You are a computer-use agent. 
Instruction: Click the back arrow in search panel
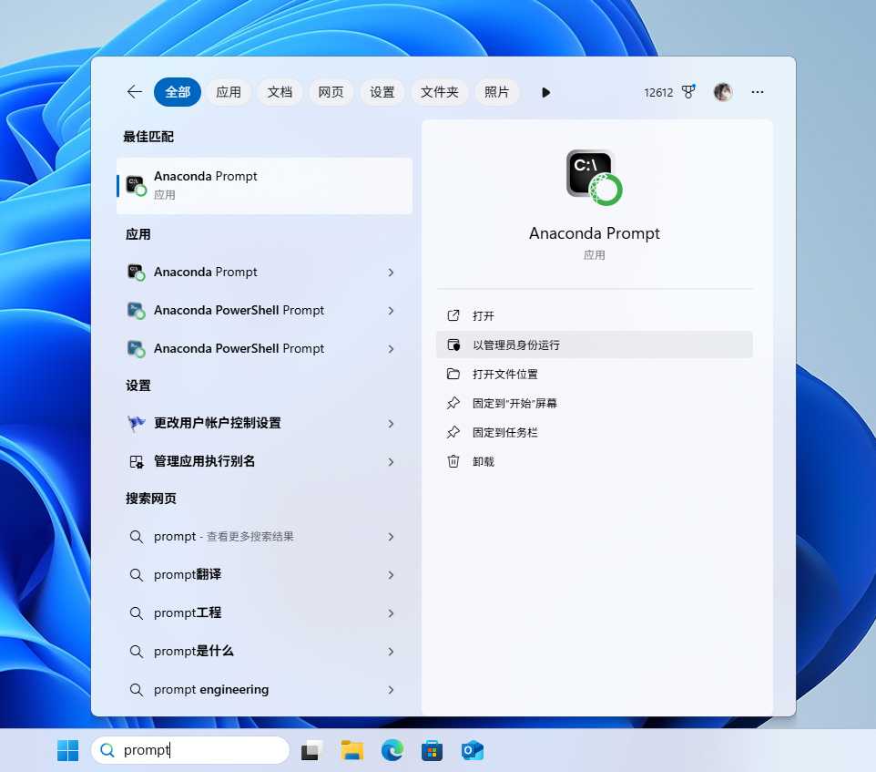pos(134,92)
